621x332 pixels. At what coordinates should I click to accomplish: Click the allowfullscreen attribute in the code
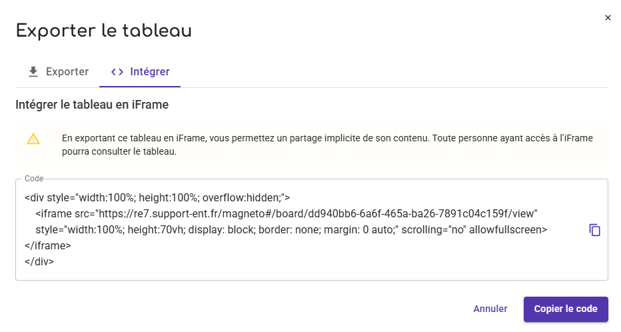click(x=508, y=229)
